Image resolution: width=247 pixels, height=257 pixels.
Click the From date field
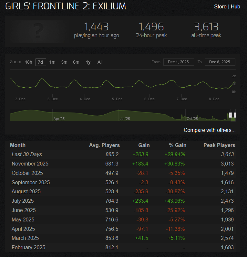pyautogui.click(x=179, y=62)
